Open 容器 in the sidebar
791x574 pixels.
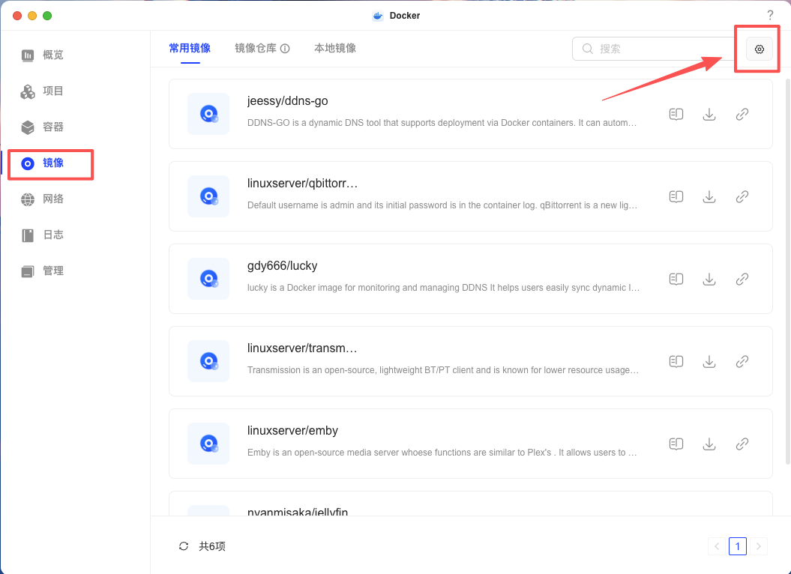[x=52, y=127]
